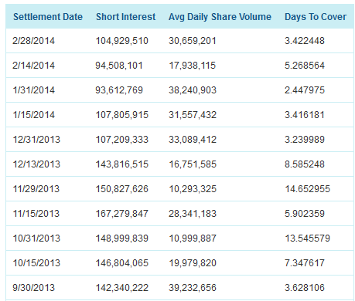Click days to cover value 3.628106

(305, 288)
